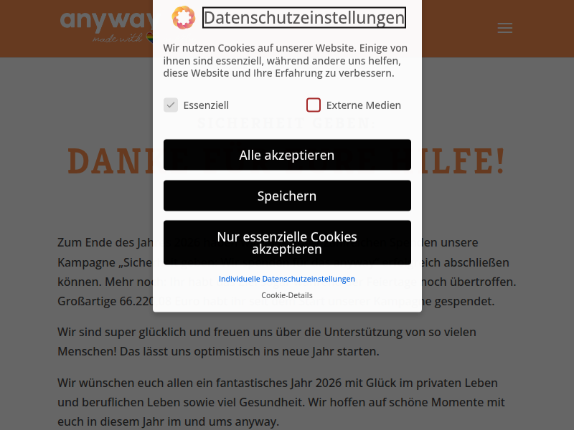Viewport: 574px width, 430px height.
Task: Choose Nur essenzielle Cookies akzeptieren
Action: [x=287, y=242]
